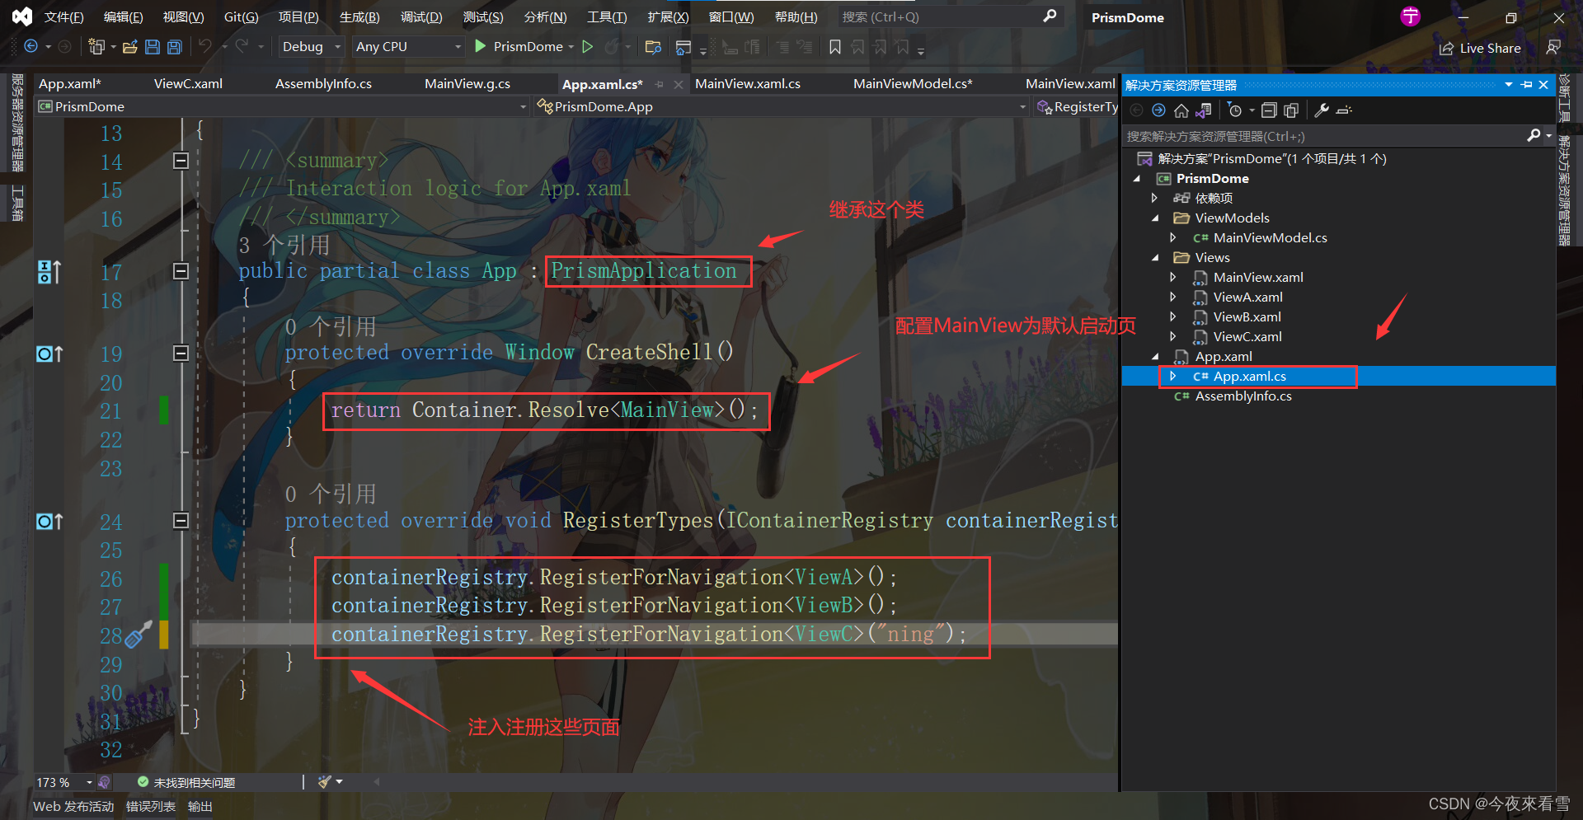The width and height of the screenshot is (1583, 820).
Task: Click Preview Selected Items icon in Solution Explorer
Action: tap(1344, 110)
